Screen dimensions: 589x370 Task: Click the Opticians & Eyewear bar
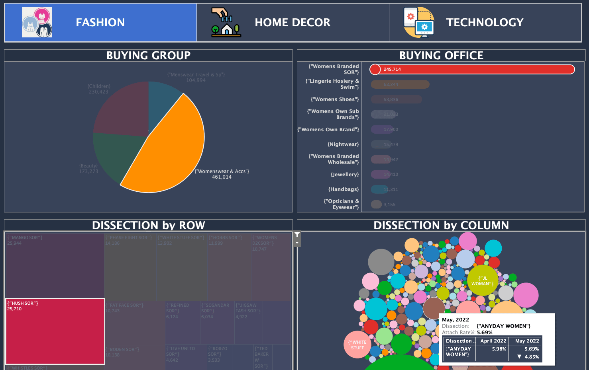[x=377, y=204]
